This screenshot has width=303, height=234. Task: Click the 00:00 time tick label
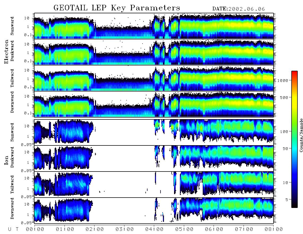pos(35,229)
